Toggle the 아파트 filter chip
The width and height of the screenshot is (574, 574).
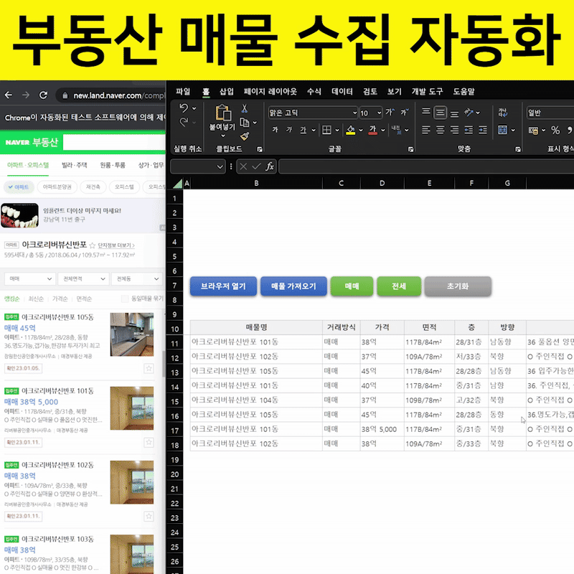click(18, 187)
